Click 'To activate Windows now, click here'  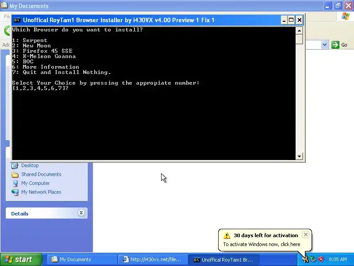262,245
